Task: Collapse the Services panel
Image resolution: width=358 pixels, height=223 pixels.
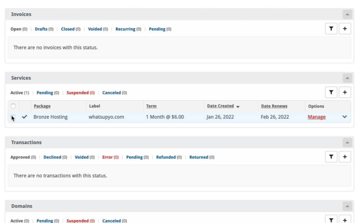Action: click(347, 78)
